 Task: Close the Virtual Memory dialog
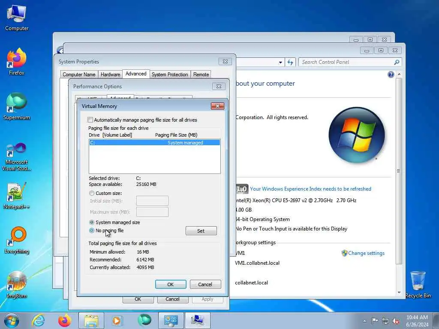point(217,106)
